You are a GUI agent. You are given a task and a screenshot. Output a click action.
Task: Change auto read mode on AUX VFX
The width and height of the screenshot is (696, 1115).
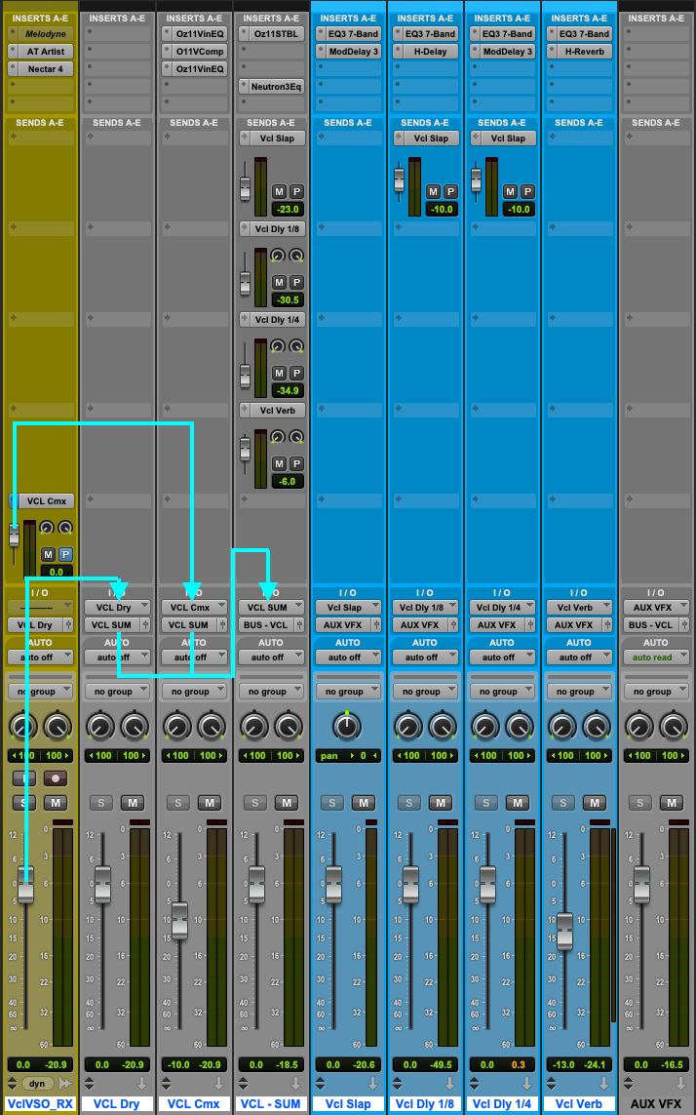coord(655,657)
